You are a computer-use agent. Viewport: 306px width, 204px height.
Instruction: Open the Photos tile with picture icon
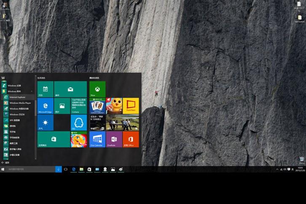coord(62,106)
